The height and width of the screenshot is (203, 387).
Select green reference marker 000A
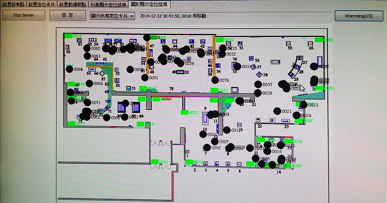pos(288,142)
